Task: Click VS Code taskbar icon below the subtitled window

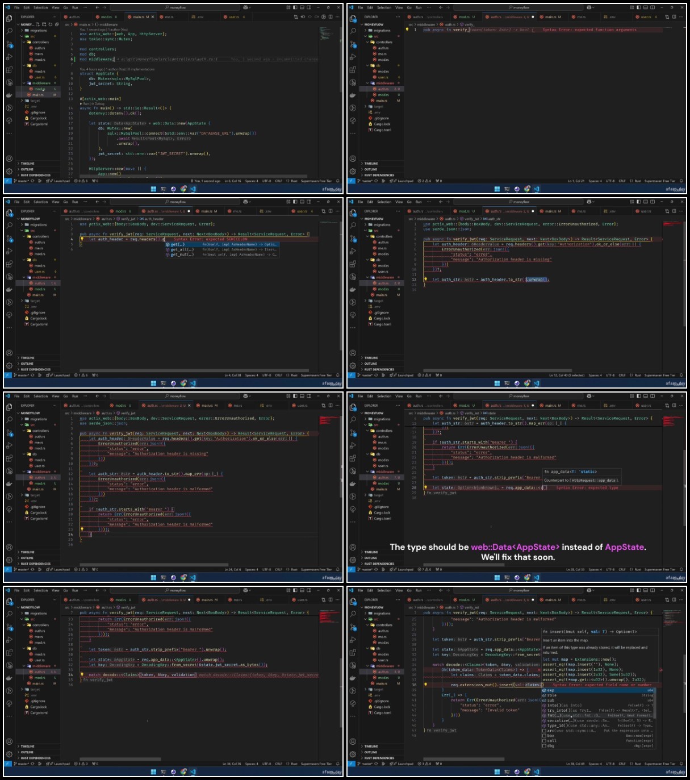Action: click(537, 577)
